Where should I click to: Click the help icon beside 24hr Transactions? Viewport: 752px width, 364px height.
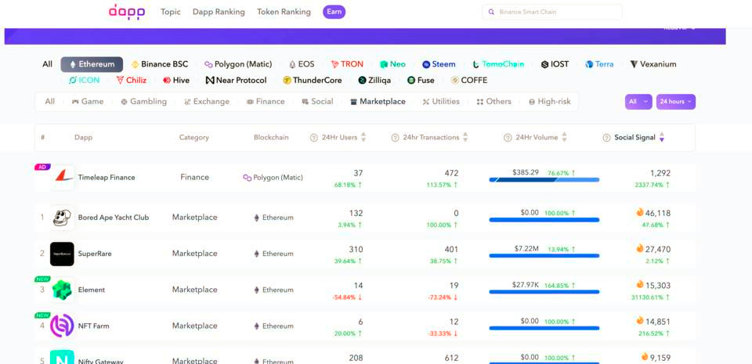(x=395, y=138)
